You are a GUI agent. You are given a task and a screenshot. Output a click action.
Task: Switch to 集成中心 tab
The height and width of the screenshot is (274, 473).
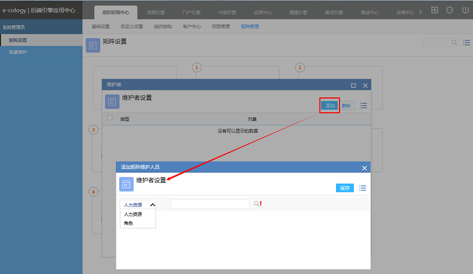coord(370,13)
